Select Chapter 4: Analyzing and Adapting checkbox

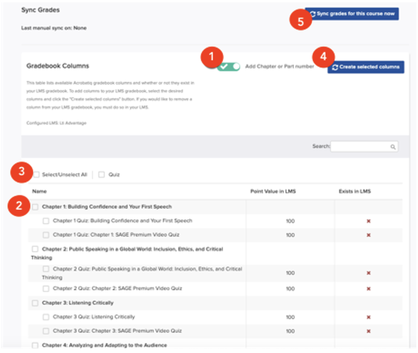[x=35, y=345]
